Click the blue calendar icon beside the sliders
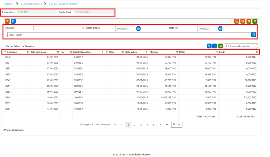This screenshot has height=157, width=270. coord(13,21)
